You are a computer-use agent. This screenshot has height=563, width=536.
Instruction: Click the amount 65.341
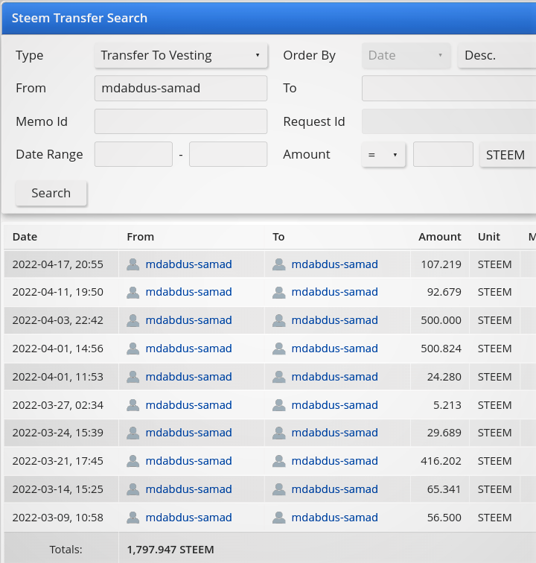click(x=444, y=489)
